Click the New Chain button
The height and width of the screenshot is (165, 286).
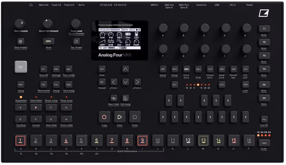(113, 99)
